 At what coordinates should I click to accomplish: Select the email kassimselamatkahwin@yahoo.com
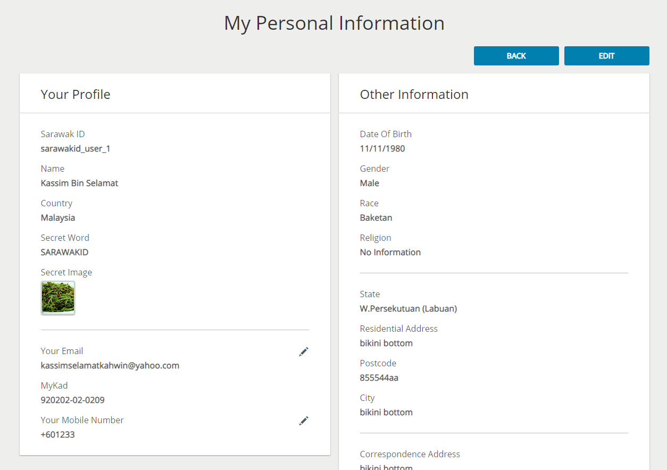pos(110,365)
